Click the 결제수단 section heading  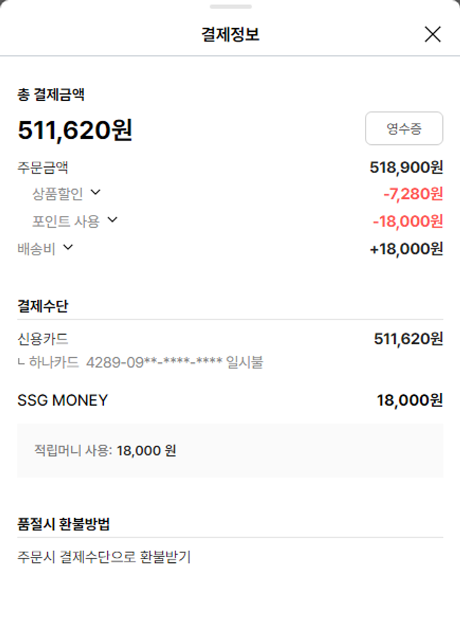click(x=43, y=306)
